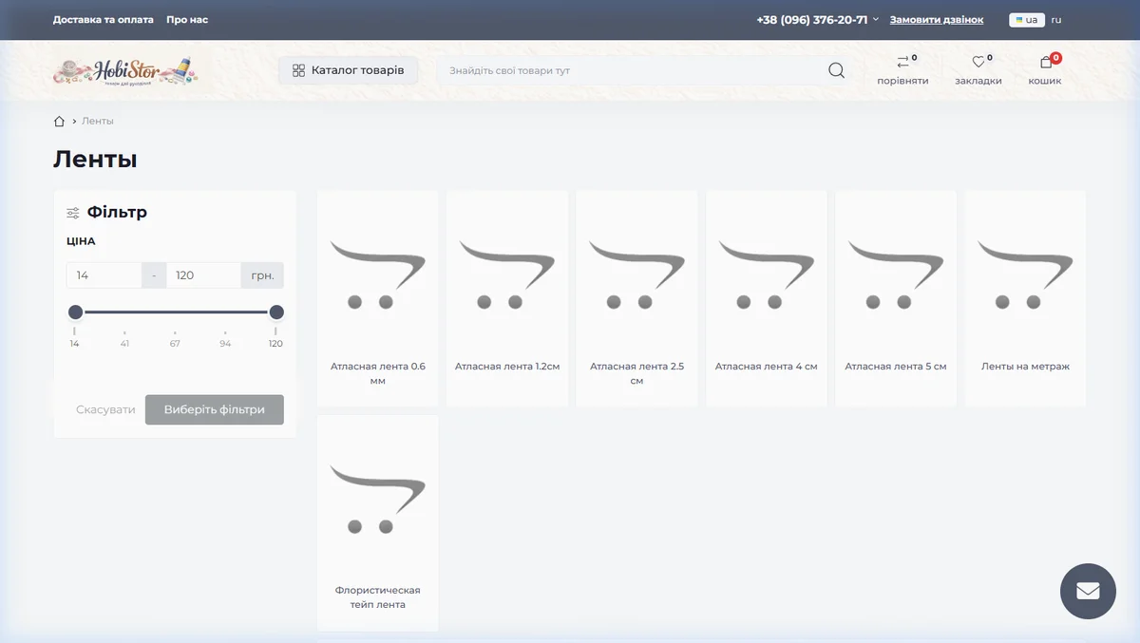The image size is (1140, 643).
Task: Open the floating envelope contact button
Action: 1088,591
